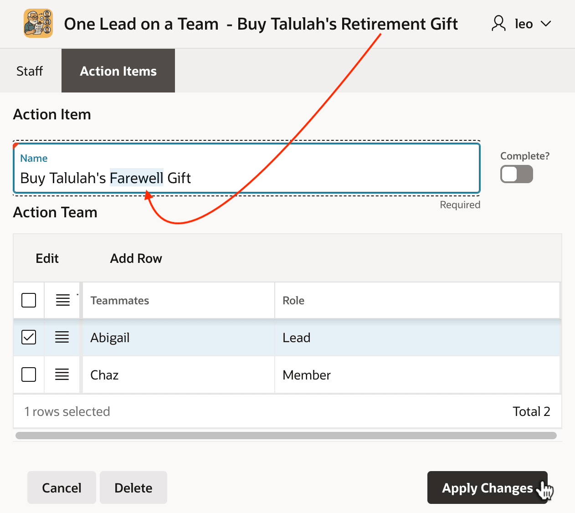The height and width of the screenshot is (513, 575).
Task: Switch to the Staff tab
Action: (30, 71)
